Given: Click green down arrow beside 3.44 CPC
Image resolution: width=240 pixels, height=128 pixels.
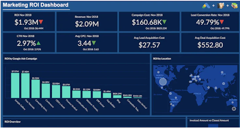Looking at the screenshot, I should (x=94, y=43).
